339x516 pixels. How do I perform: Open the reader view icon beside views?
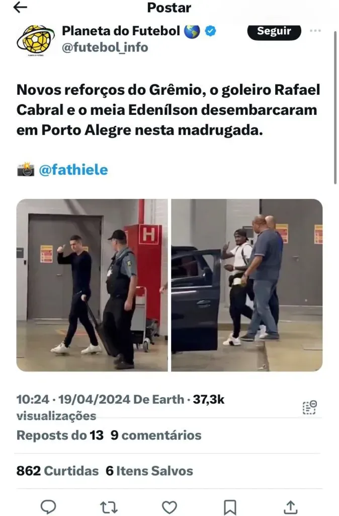309,407
